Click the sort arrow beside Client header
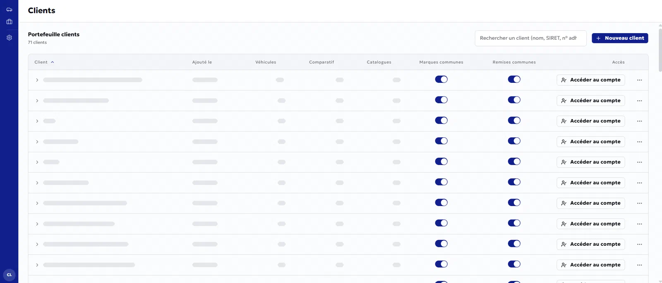This screenshot has width=662, height=283. pos(53,62)
